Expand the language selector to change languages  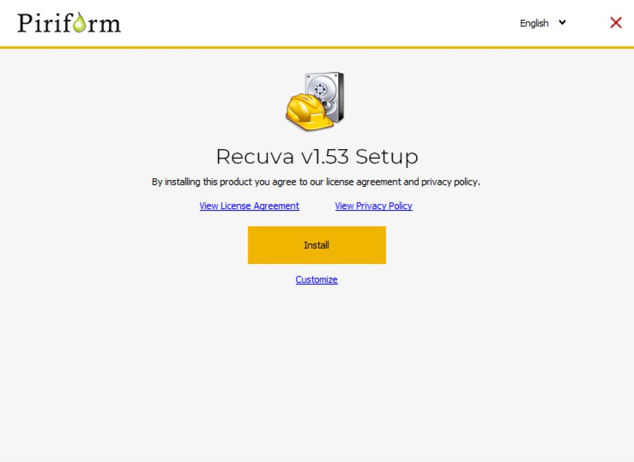[x=542, y=23]
